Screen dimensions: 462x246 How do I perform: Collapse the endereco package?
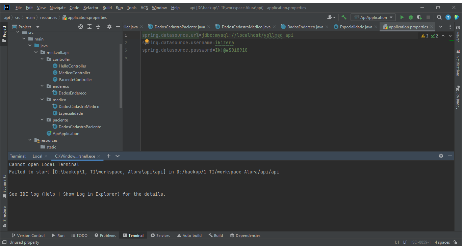(x=42, y=86)
